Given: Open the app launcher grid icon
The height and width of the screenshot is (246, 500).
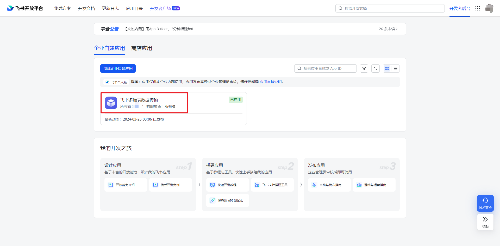Looking at the screenshot, I should pos(478,8).
